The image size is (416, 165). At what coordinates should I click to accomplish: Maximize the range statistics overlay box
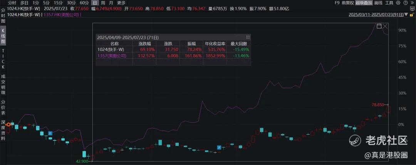379,26
